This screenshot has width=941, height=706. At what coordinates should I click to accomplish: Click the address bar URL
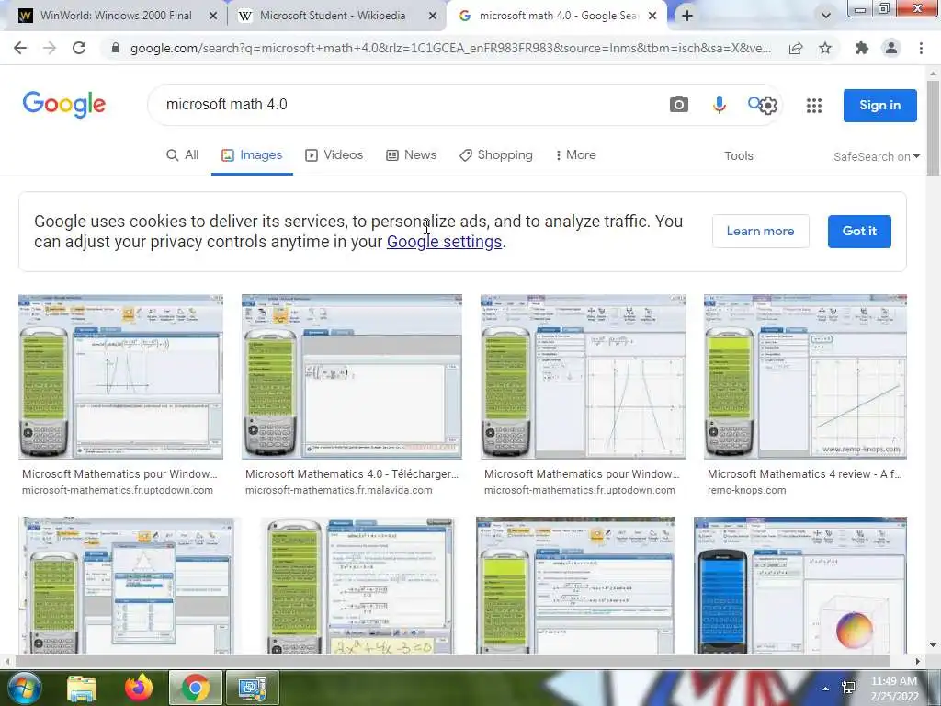450,48
